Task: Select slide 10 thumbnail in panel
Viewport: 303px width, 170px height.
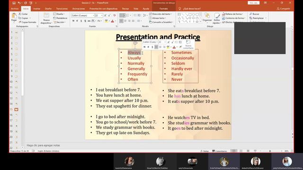Action: click(x=16, y=82)
